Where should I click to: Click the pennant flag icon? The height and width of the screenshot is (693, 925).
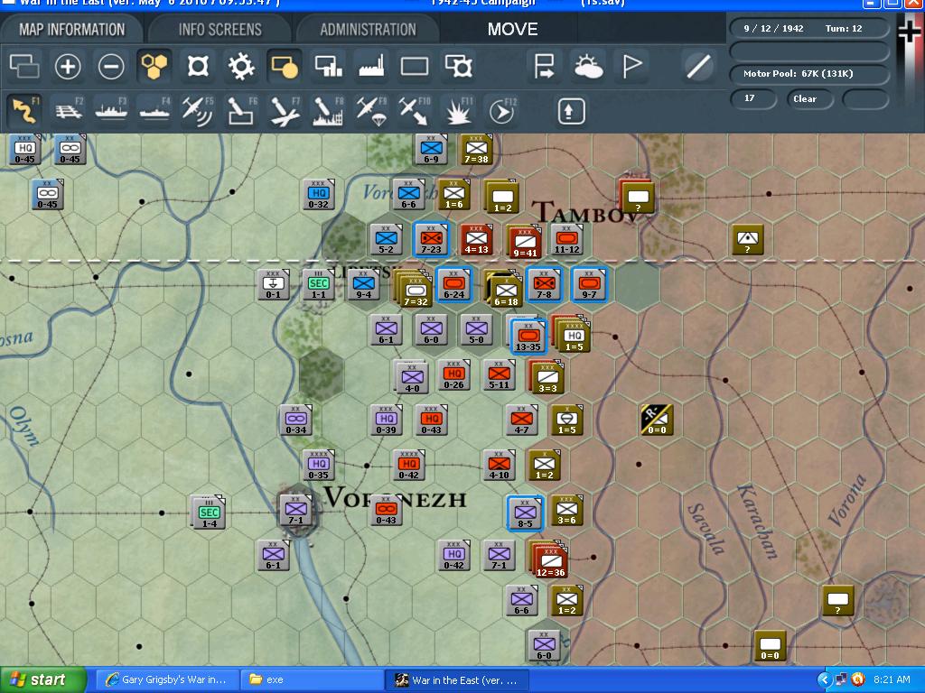631,66
